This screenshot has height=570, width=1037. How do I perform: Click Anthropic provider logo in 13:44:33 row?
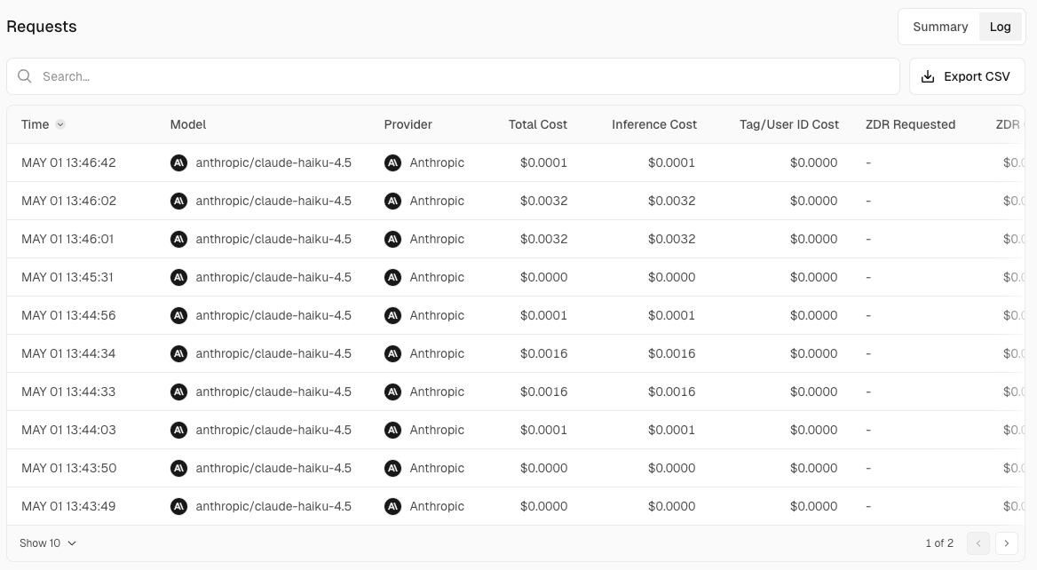(x=392, y=392)
